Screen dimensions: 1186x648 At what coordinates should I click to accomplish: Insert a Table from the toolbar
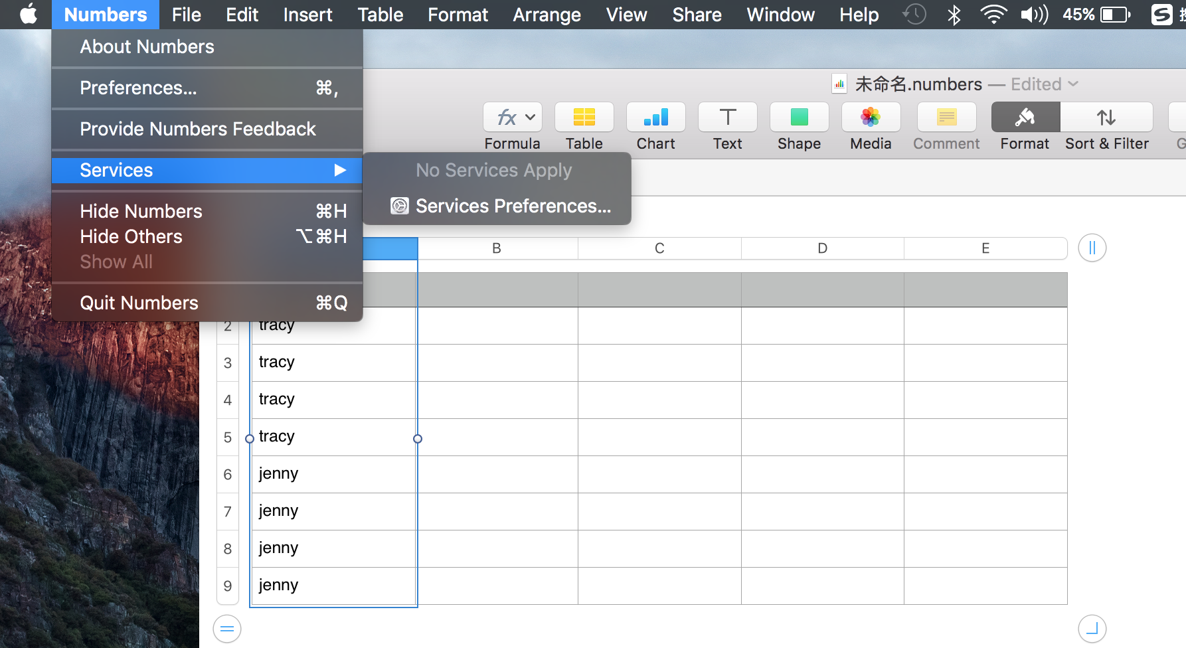(584, 118)
